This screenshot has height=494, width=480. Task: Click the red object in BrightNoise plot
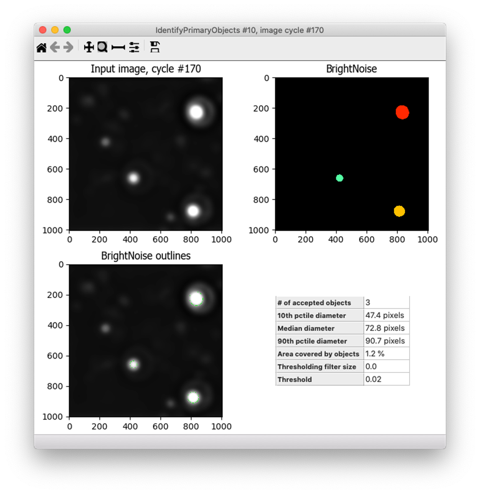pos(402,112)
